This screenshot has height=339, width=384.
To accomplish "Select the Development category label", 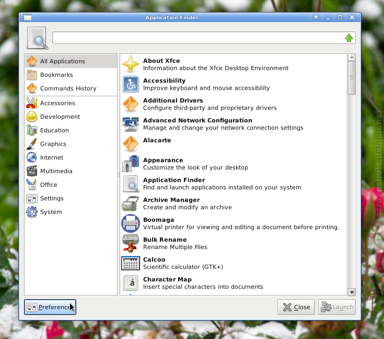I will pyautogui.click(x=60, y=117).
